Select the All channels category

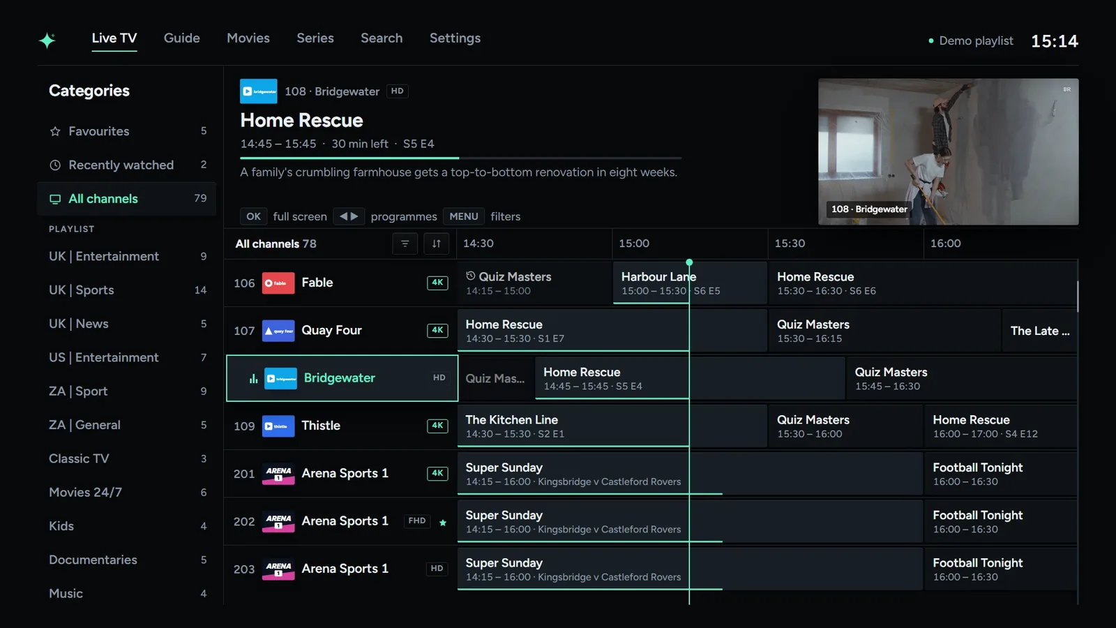(127, 199)
